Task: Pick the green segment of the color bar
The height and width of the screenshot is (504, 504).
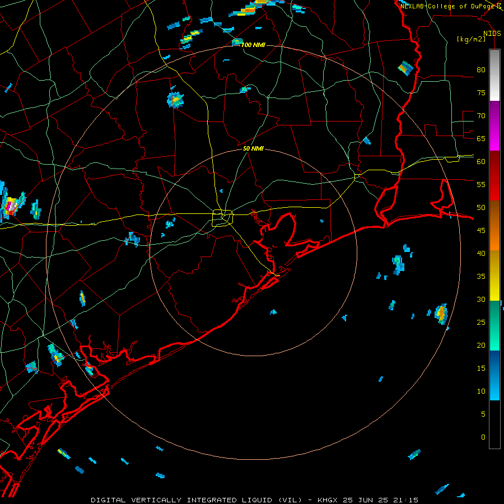Action: tap(494, 325)
